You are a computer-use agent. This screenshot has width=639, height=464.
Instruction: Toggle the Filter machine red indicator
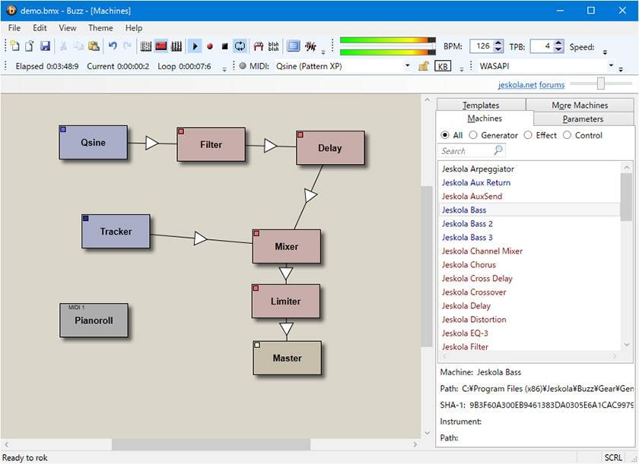181,131
